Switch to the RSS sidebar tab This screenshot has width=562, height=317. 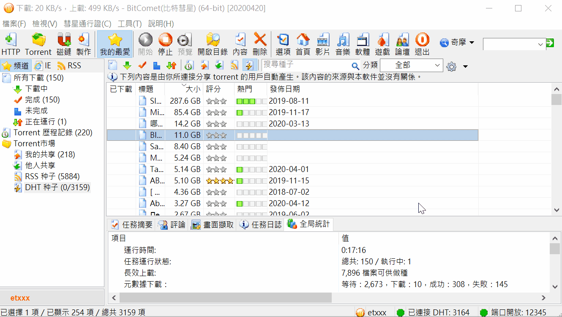(69, 66)
